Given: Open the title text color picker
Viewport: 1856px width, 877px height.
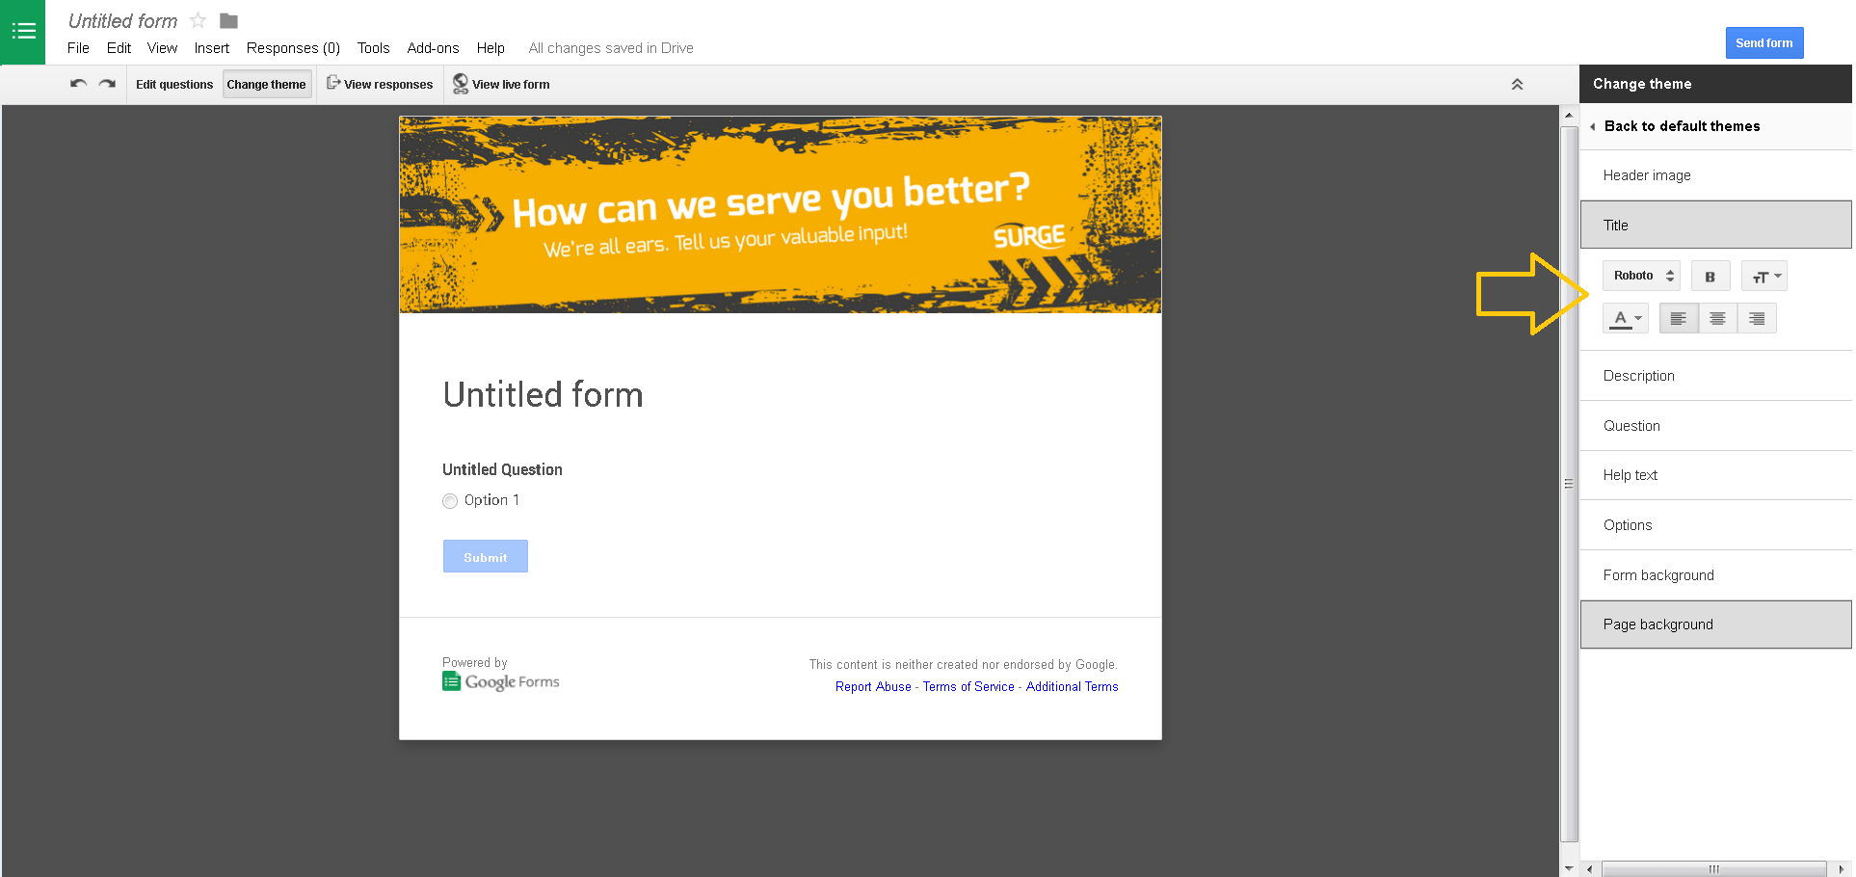Looking at the screenshot, I should pyautogui.click(x=1626, y=318).
